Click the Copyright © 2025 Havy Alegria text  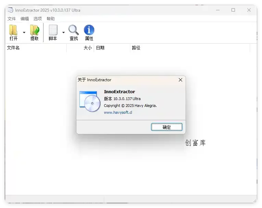[130, 106]
